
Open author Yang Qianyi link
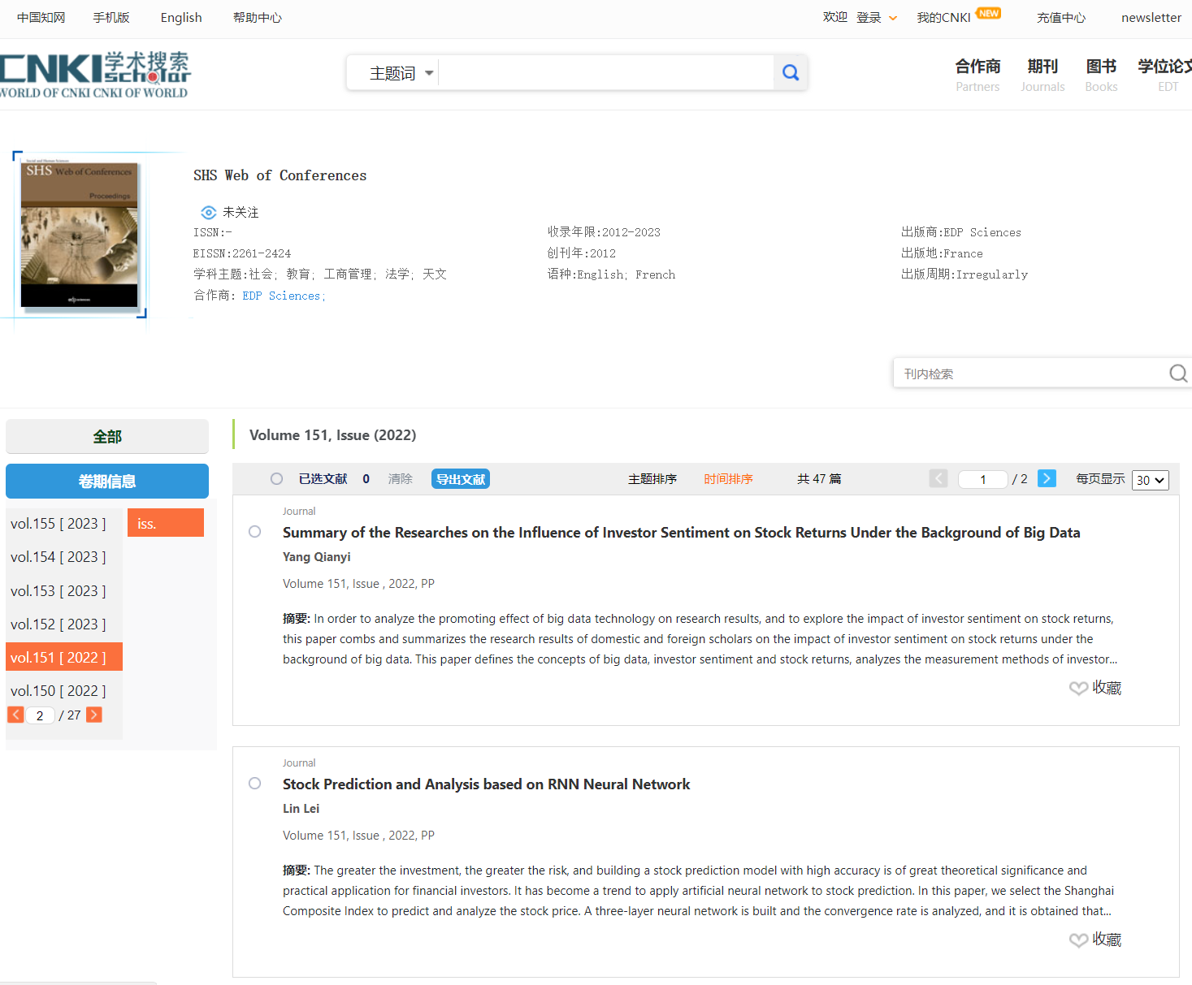tap(317, 557)
